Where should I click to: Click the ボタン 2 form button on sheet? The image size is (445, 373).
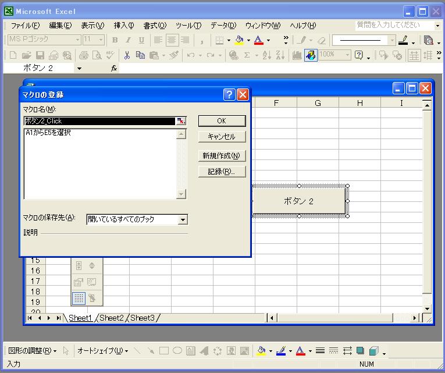click(x=298, y=201)
